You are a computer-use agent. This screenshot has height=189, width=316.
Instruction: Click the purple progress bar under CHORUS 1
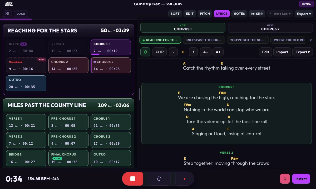(95, 55)
